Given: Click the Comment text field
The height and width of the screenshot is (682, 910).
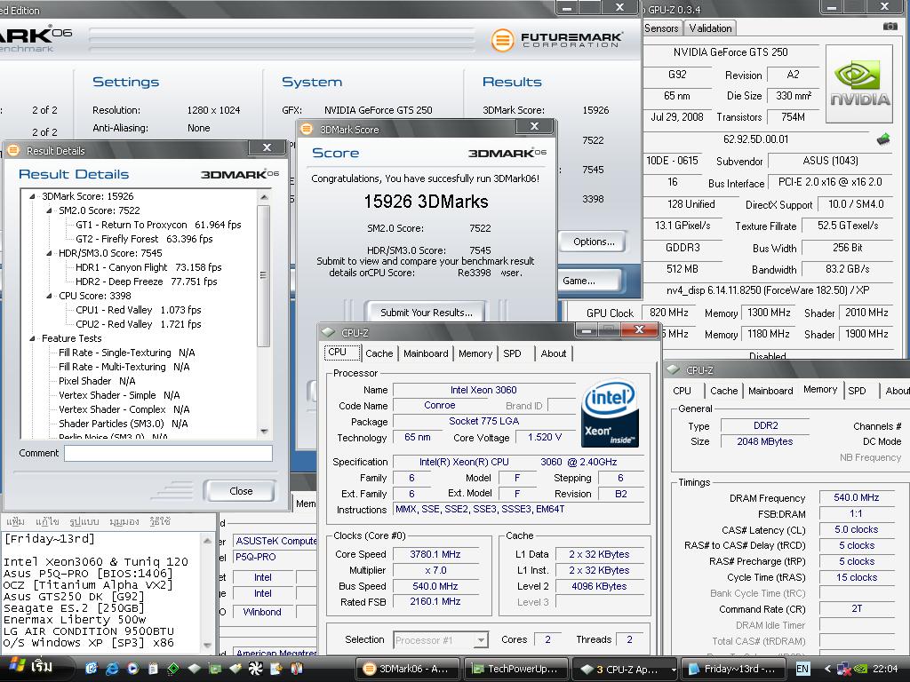Looking at the screenshot, I should 168,453.
